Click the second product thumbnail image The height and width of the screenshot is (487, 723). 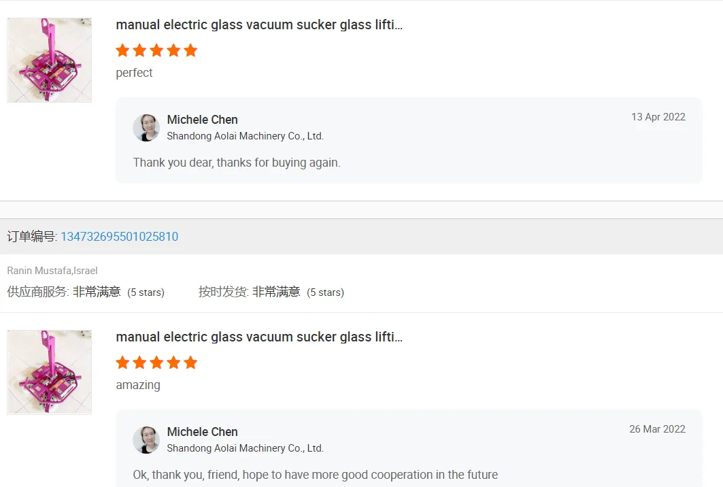pyautogui.click(x=49, y=372)
